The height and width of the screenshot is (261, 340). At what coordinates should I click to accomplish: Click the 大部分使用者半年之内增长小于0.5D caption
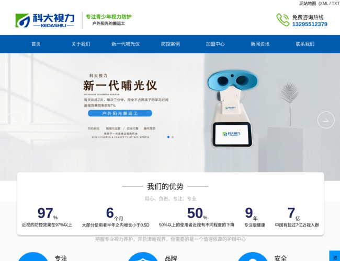pyautogui.click(x=116, y=225)
